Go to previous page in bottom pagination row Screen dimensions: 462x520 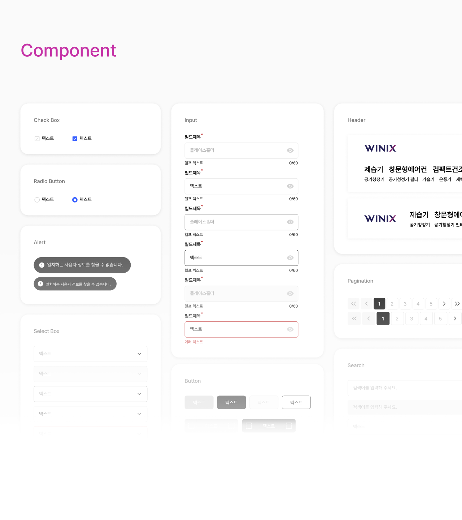click(x=369, y=318)
